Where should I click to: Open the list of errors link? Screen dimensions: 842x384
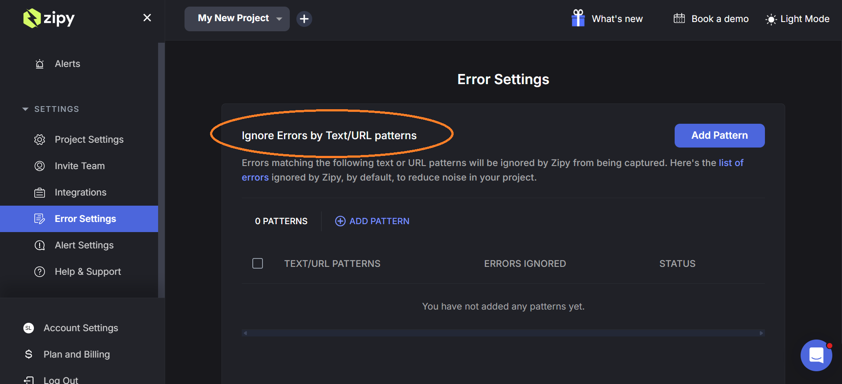click(731, 163)
